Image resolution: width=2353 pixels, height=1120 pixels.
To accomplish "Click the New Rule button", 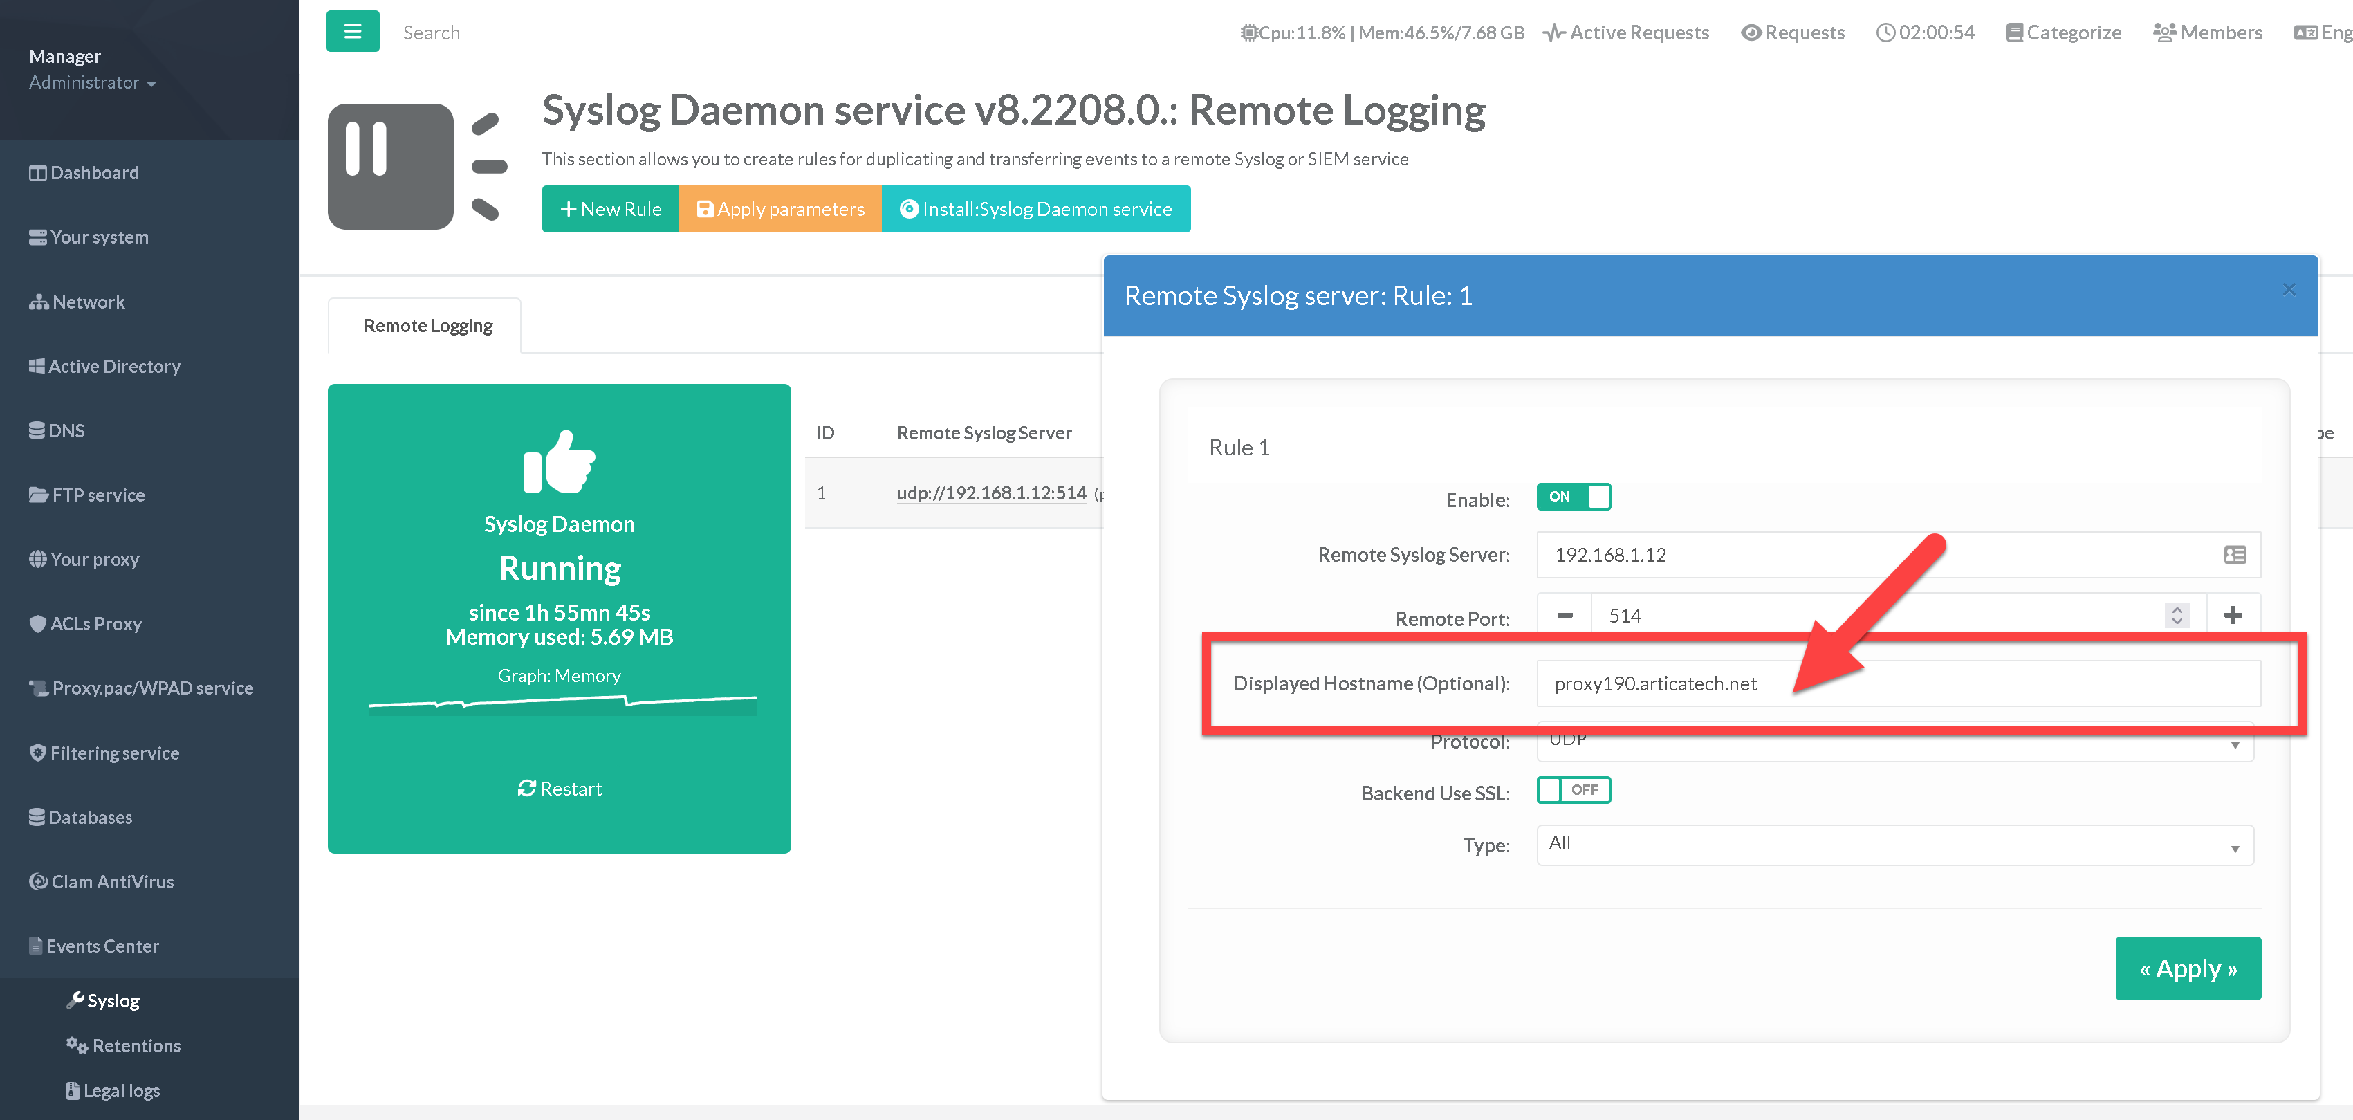I will (610, 209).
